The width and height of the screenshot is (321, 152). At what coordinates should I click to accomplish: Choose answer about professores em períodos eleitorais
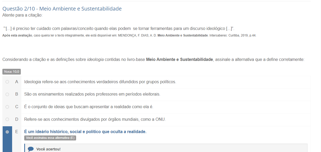(92, 94)
